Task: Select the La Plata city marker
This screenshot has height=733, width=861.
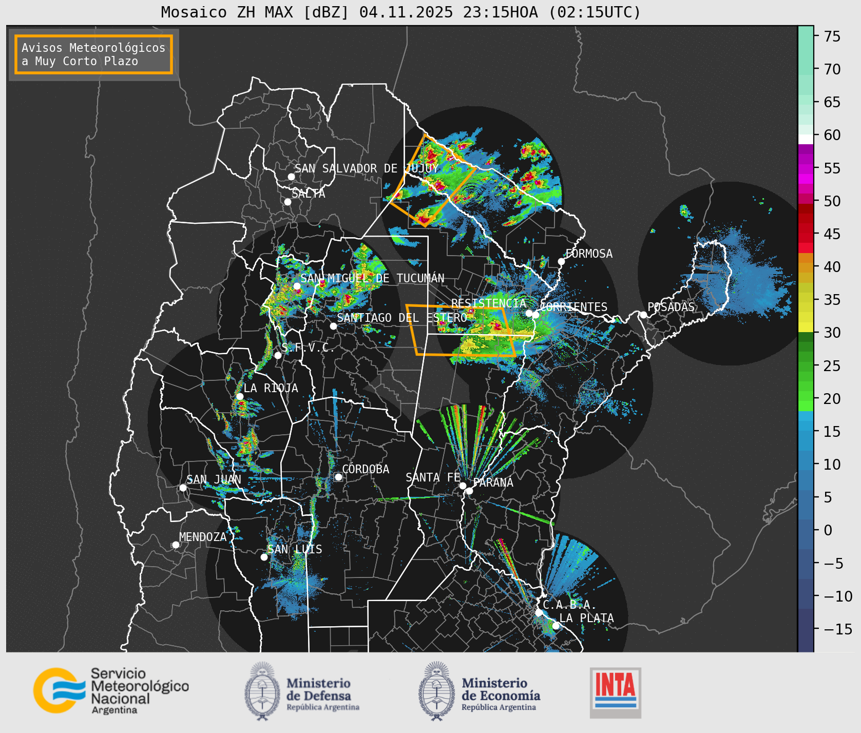Action: pyautogui.click(x=556, y=626)
